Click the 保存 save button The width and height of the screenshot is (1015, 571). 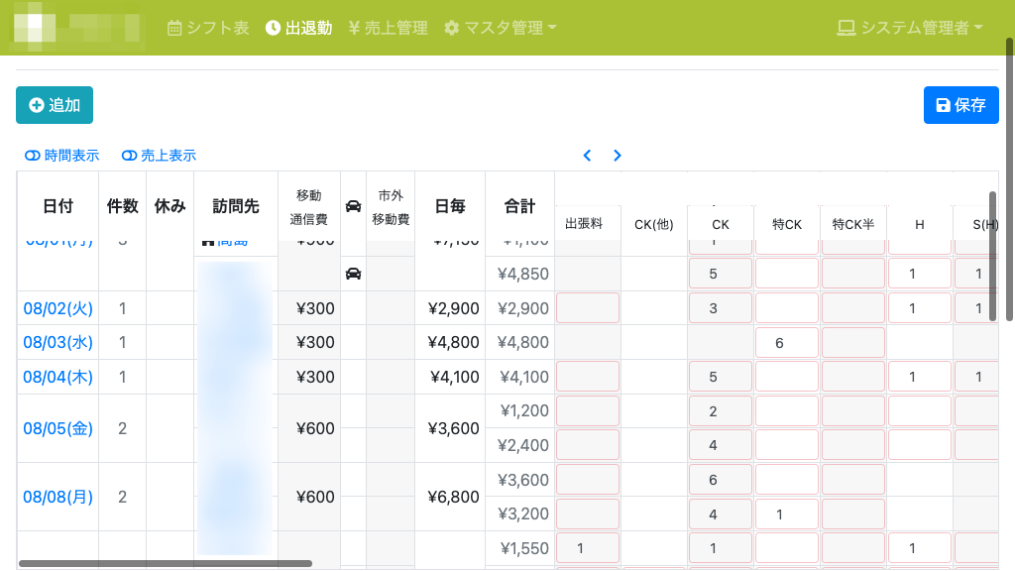[960, 105]
